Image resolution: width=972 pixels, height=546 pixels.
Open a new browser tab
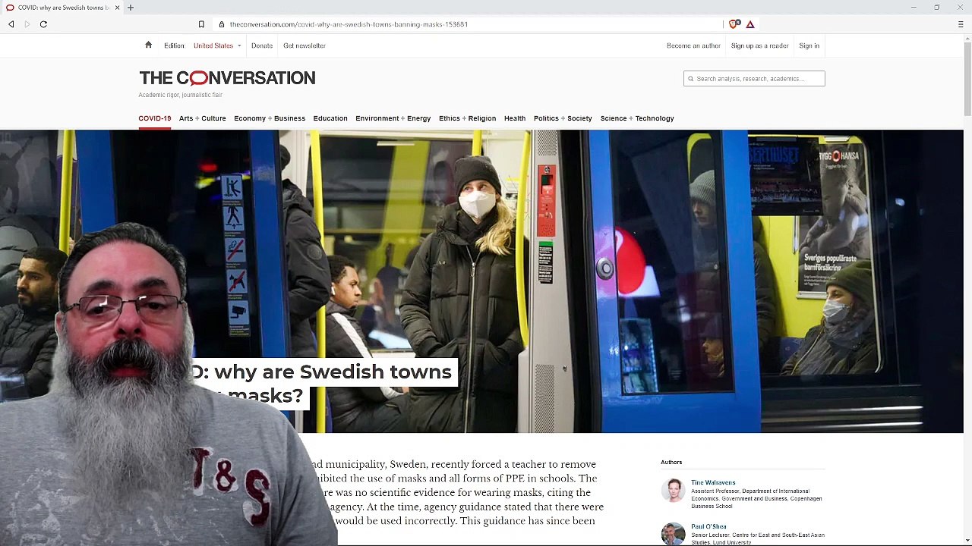131,8
